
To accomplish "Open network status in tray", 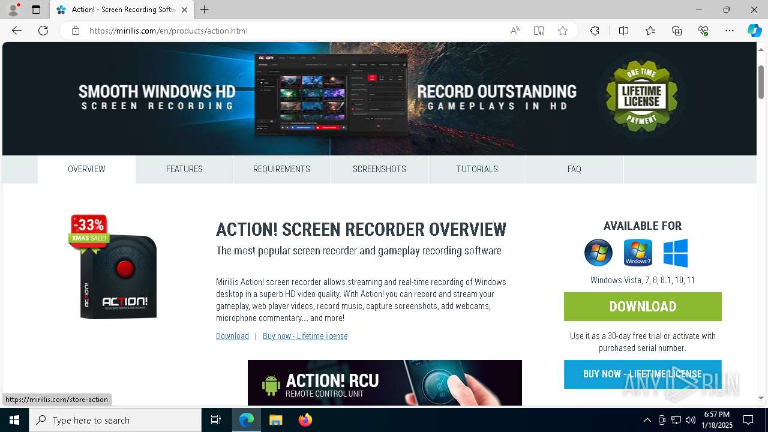I will [x=676, y=420].
